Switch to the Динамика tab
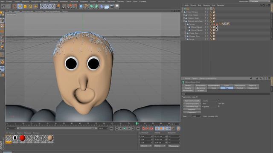 (x=201, y=88)
